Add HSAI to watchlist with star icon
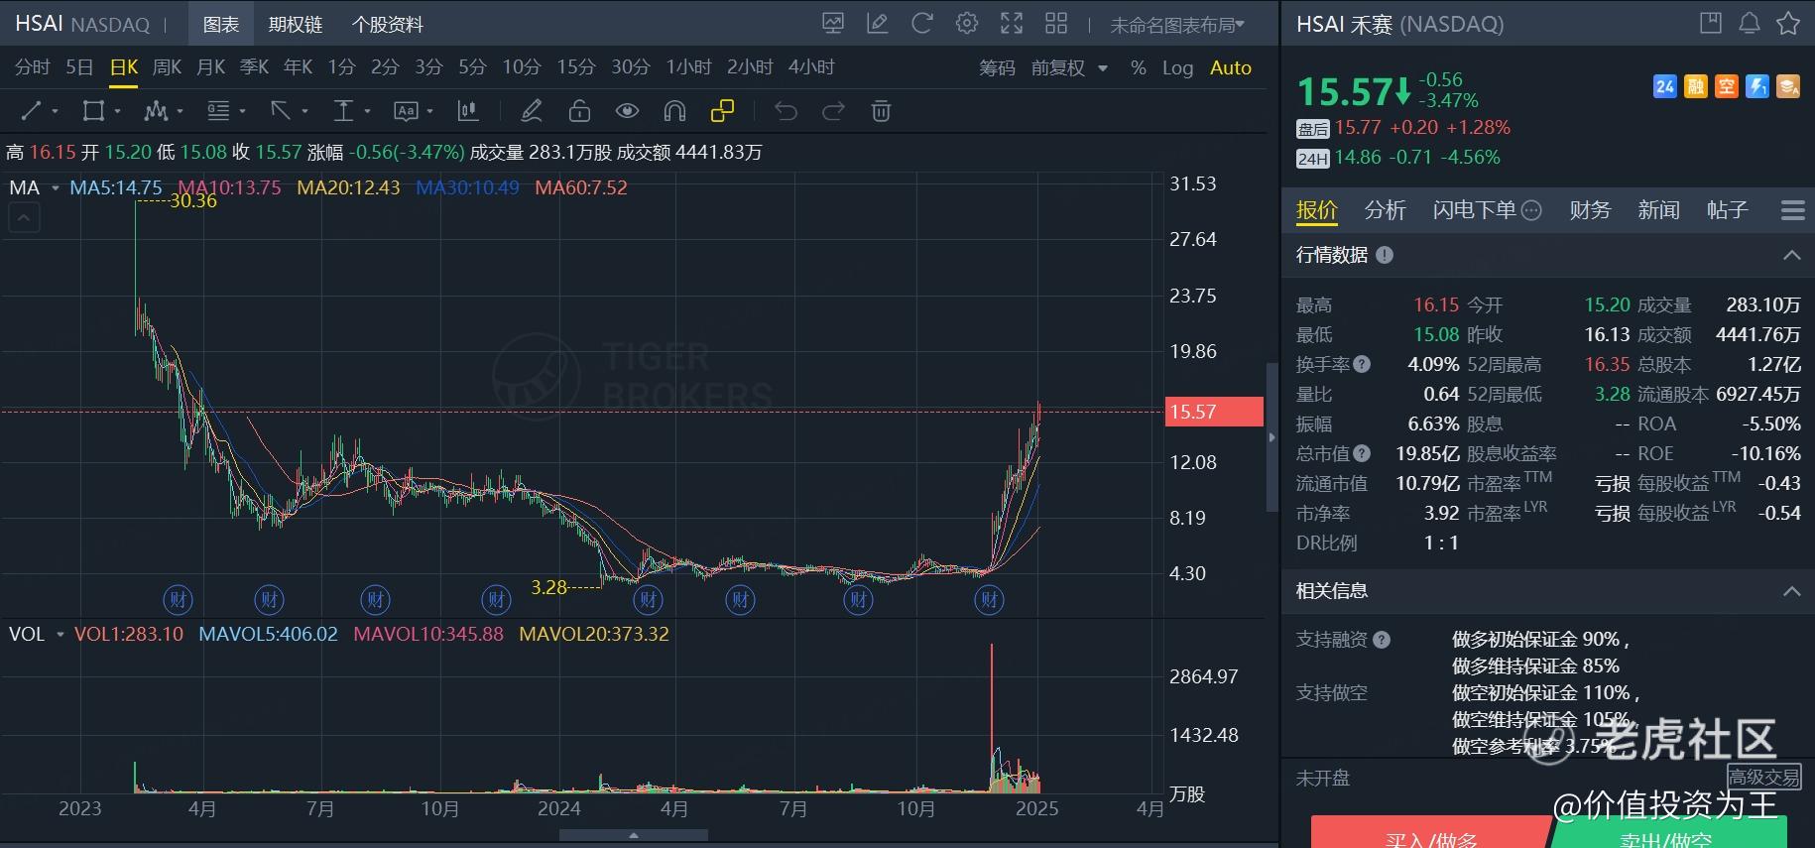 [1788, 23]
